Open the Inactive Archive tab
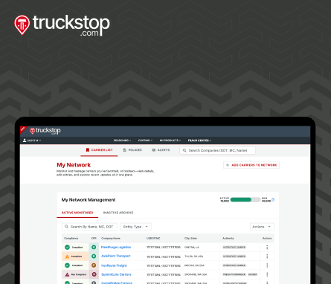Image resolution: width=331 pixels, height=284 pixels. 118,213
